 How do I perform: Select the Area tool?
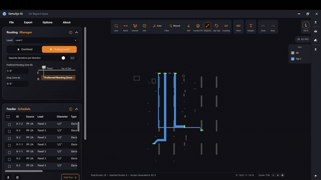pos(116,27)
